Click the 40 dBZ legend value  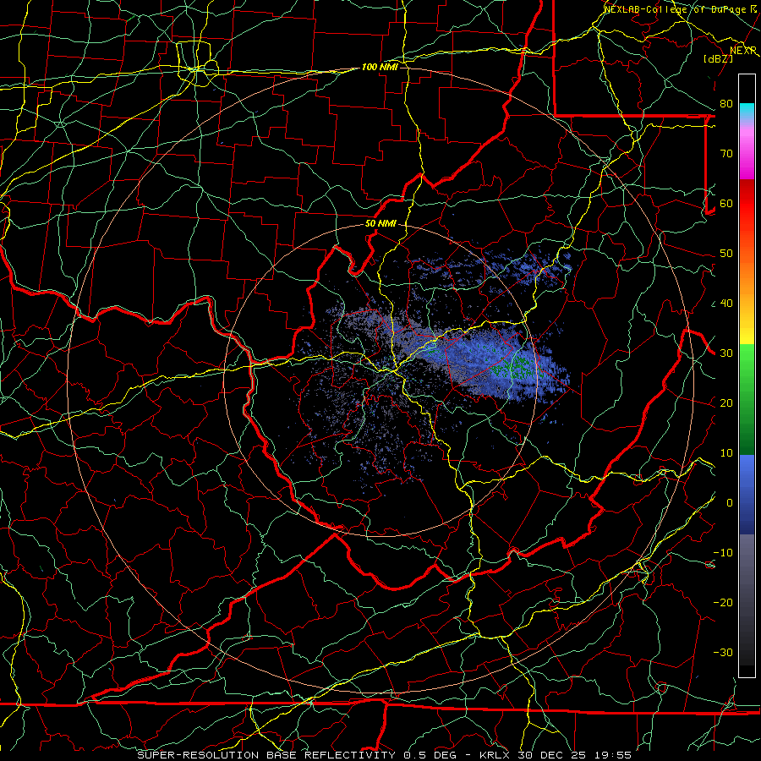point(726,304)
